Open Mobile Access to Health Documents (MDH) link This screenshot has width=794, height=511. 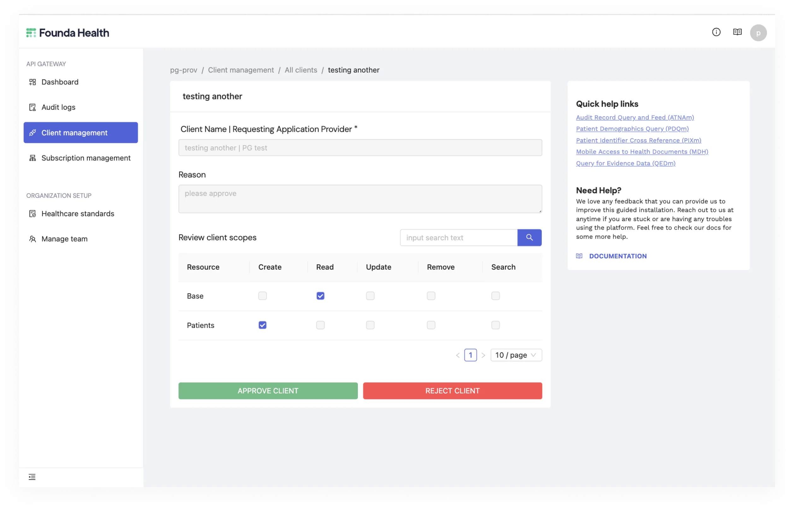tap(642, 152)
